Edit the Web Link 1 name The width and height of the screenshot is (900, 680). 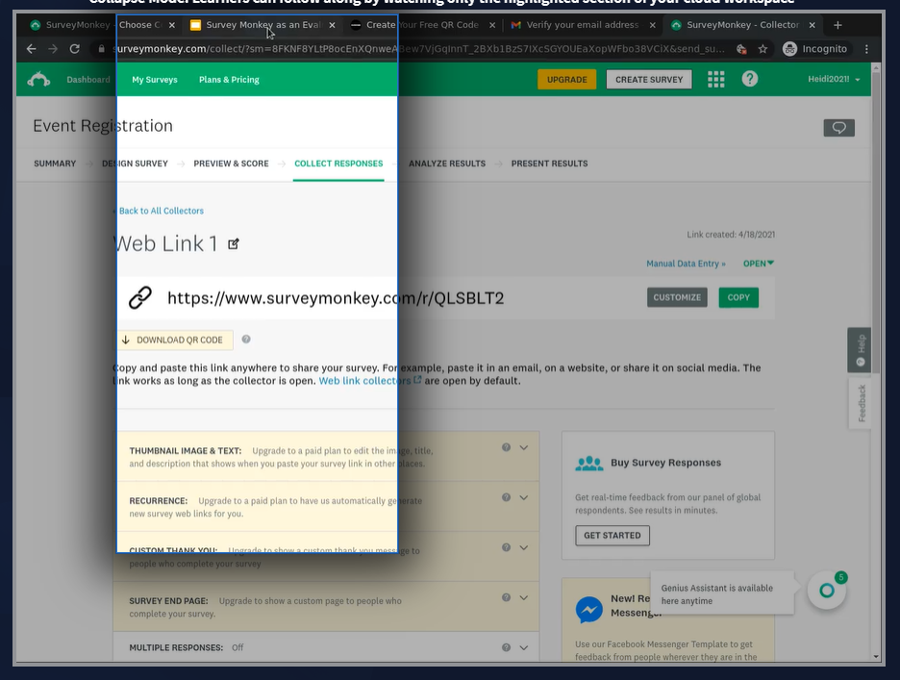[233, 244]
